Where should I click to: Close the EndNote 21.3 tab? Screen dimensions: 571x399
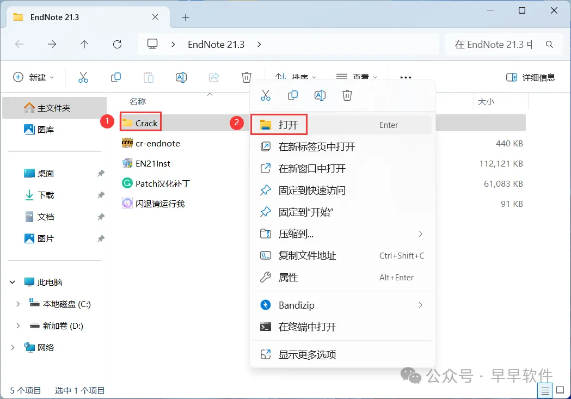click(x=155, y=17)
